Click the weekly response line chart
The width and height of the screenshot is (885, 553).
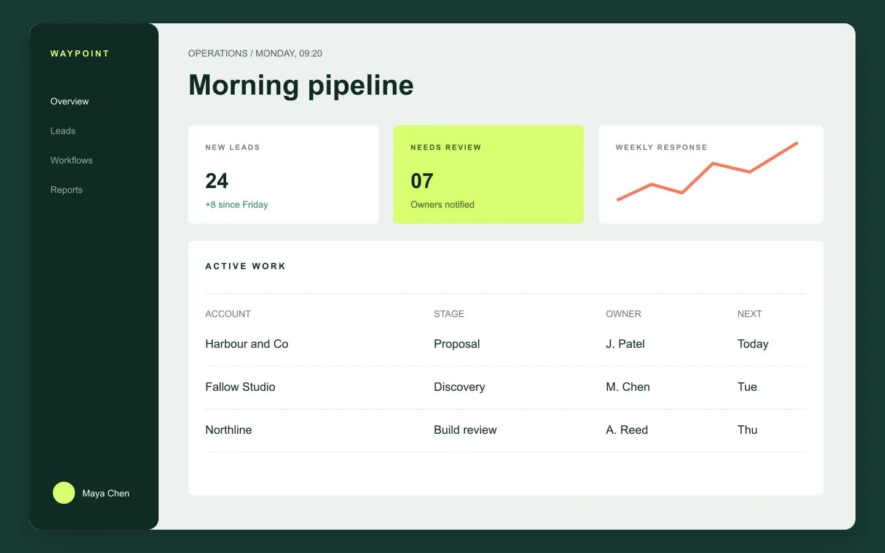point(707,171)
